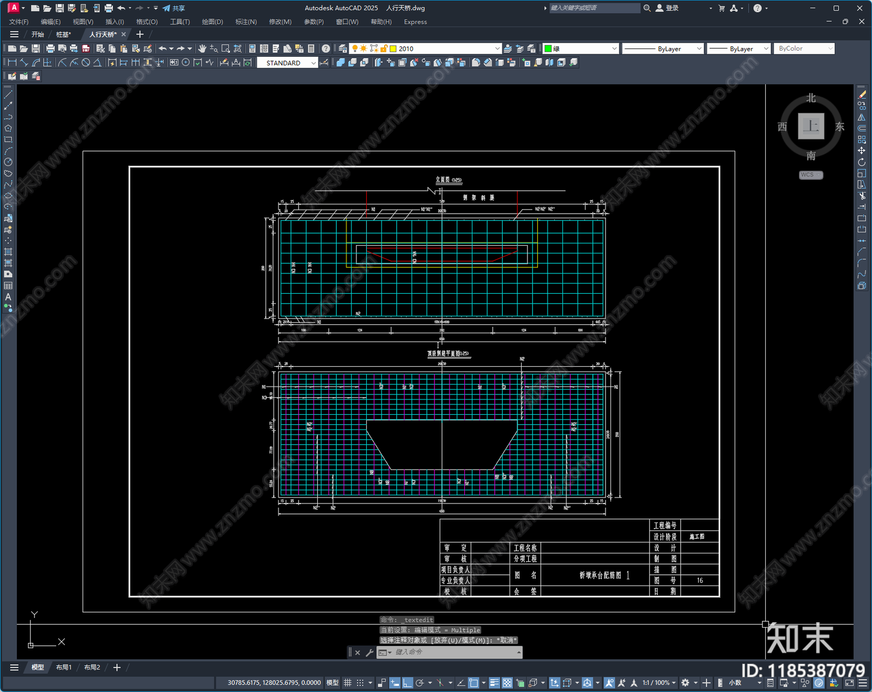Switch to the 布局1 layout tab
872x692 pixels.
64,667
